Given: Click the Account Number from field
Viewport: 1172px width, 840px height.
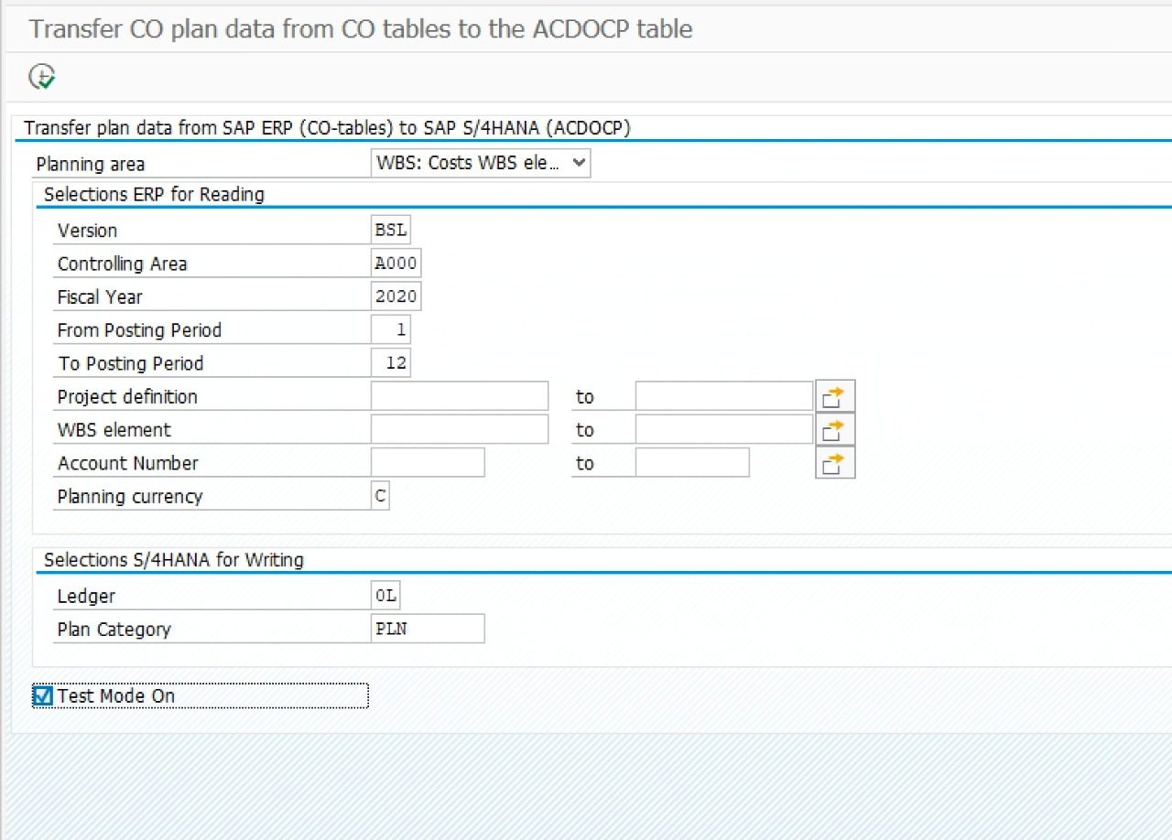Looking at the screenshot, I should (428, 463).
